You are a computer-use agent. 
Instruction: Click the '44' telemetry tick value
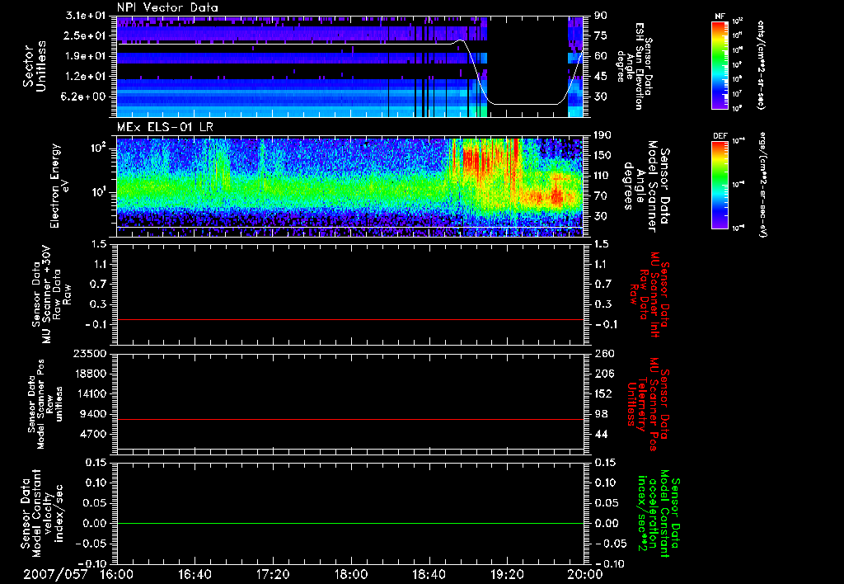tap(600, 434)
